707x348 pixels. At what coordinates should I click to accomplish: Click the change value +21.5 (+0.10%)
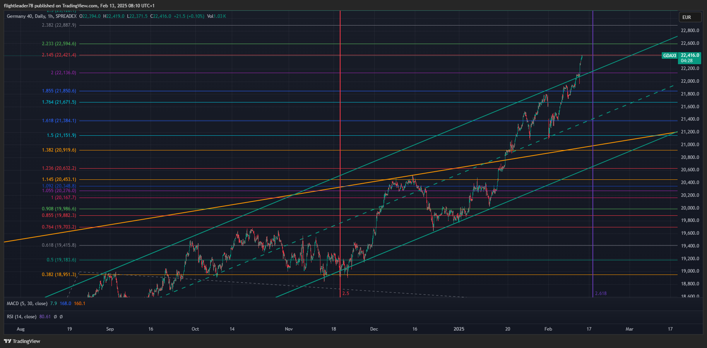pyautogui.click(x=189, y=16)
